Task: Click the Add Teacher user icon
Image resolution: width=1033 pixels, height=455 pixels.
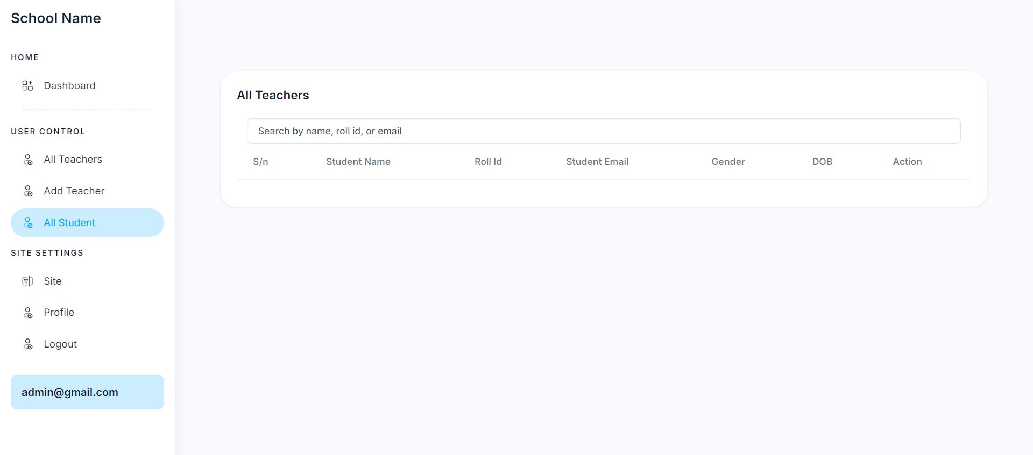Action: [28, 191]
